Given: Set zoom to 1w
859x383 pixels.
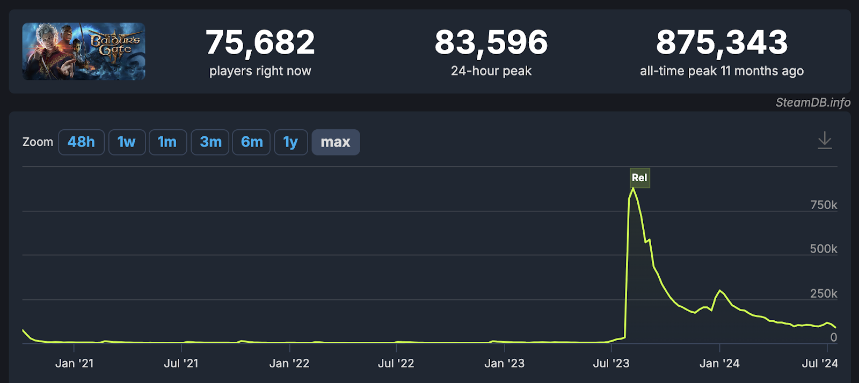Looking at the screenshot, I should [x=127, y=142].
